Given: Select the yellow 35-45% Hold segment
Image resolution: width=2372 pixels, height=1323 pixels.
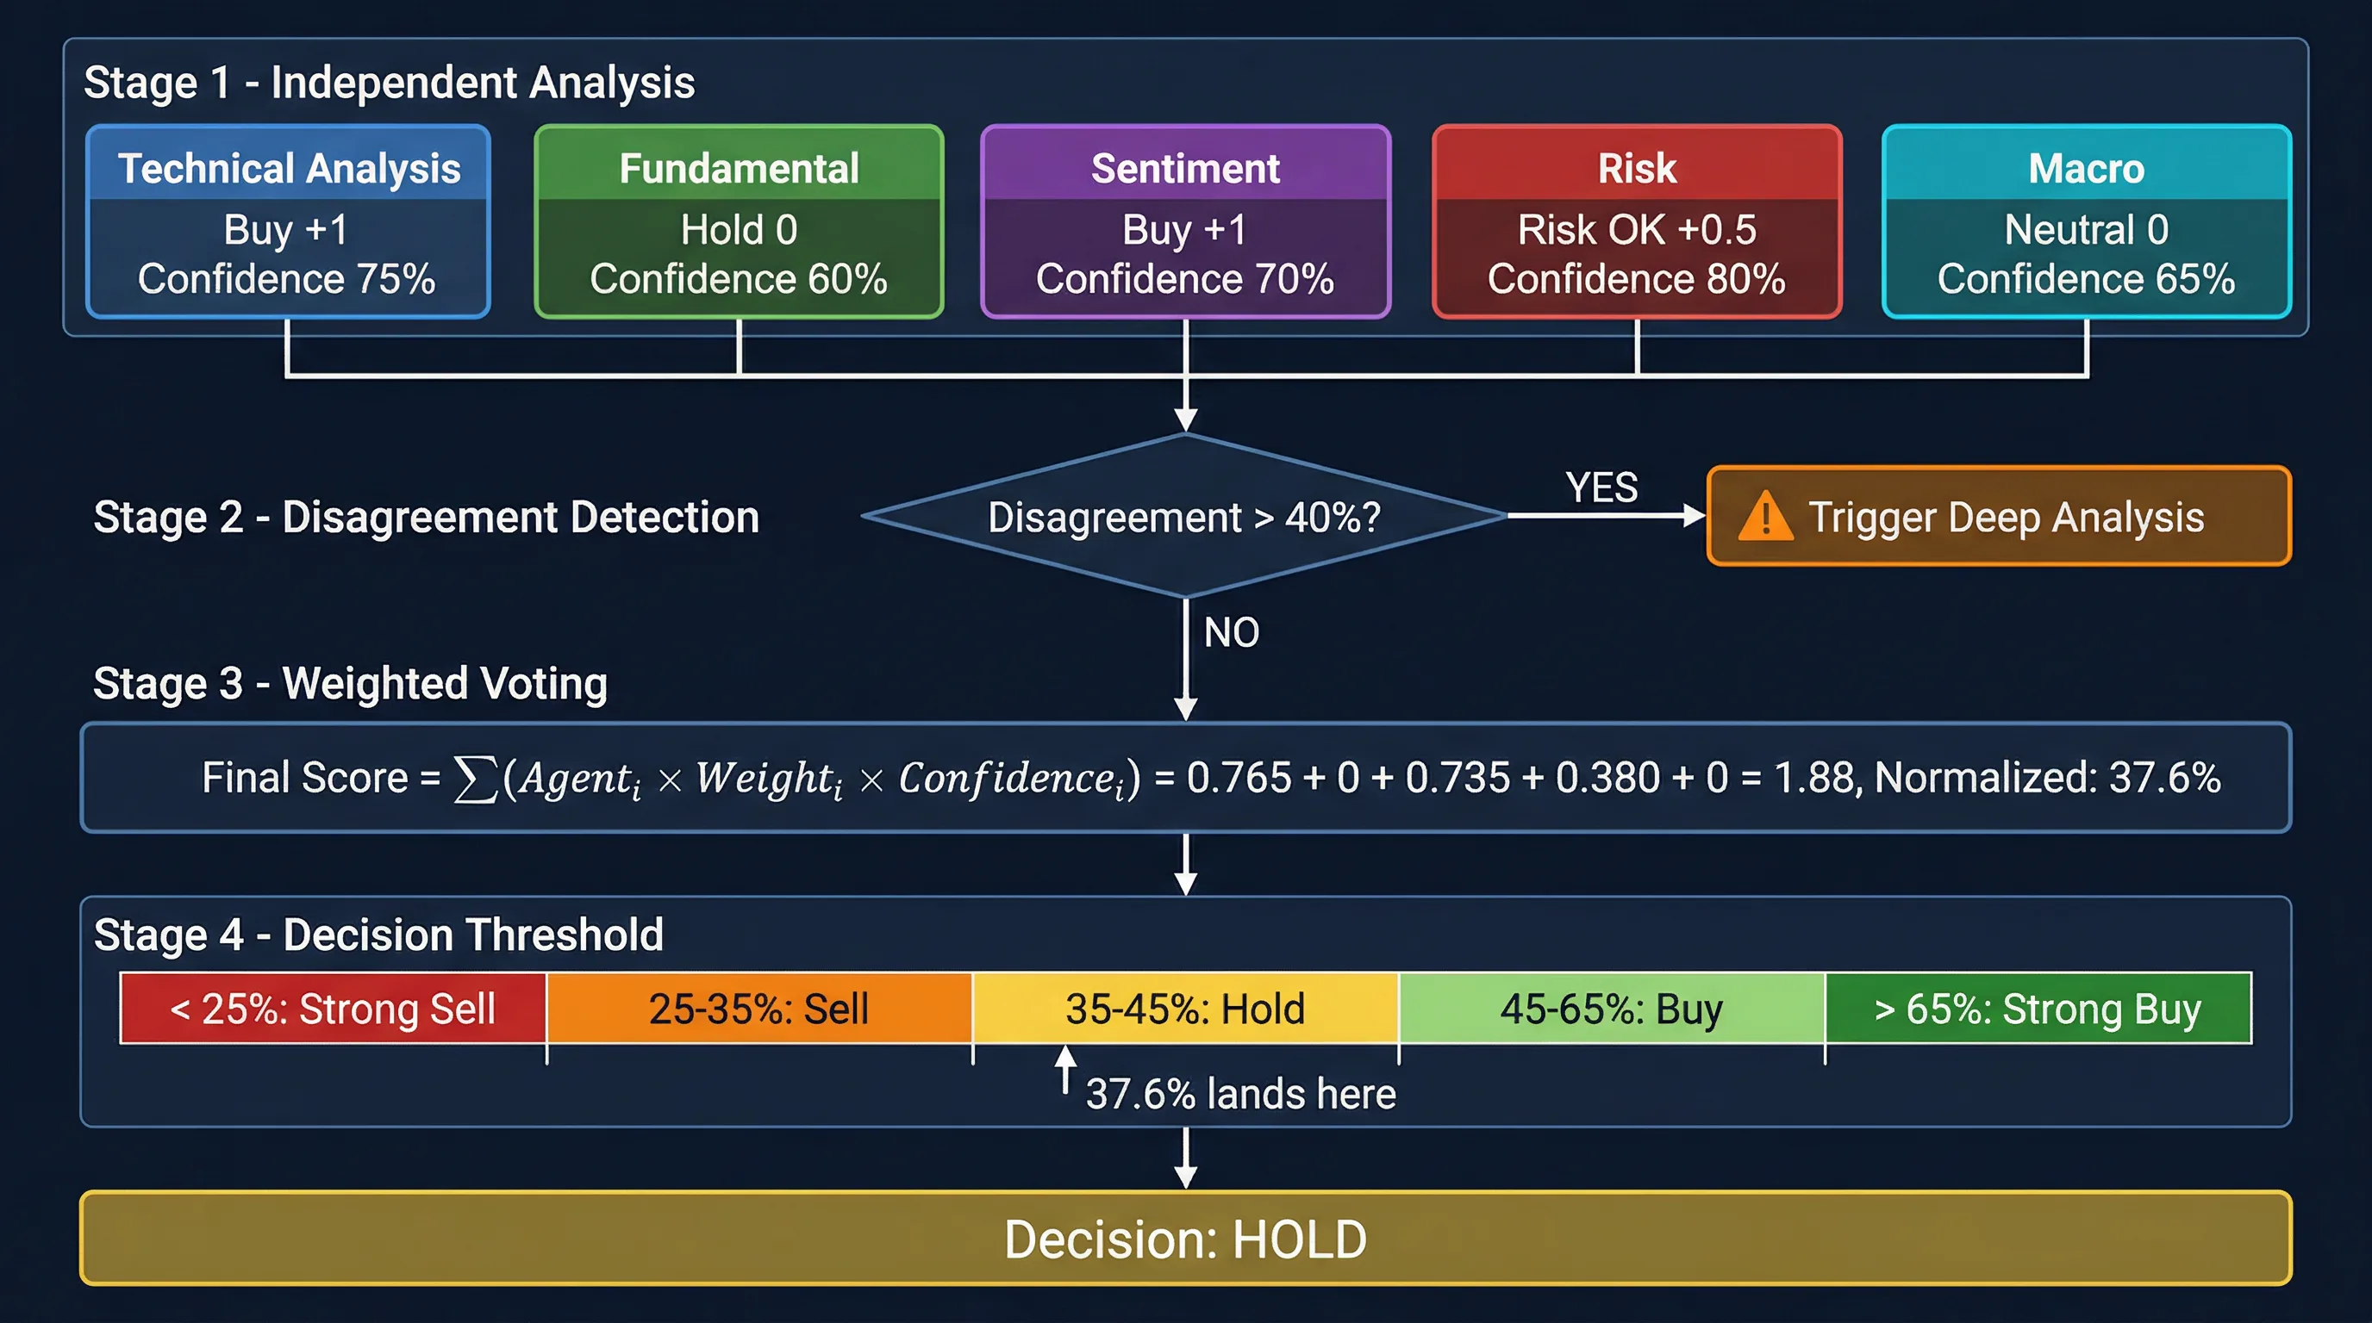Looking at the screenshot, I should 1185,1009.
